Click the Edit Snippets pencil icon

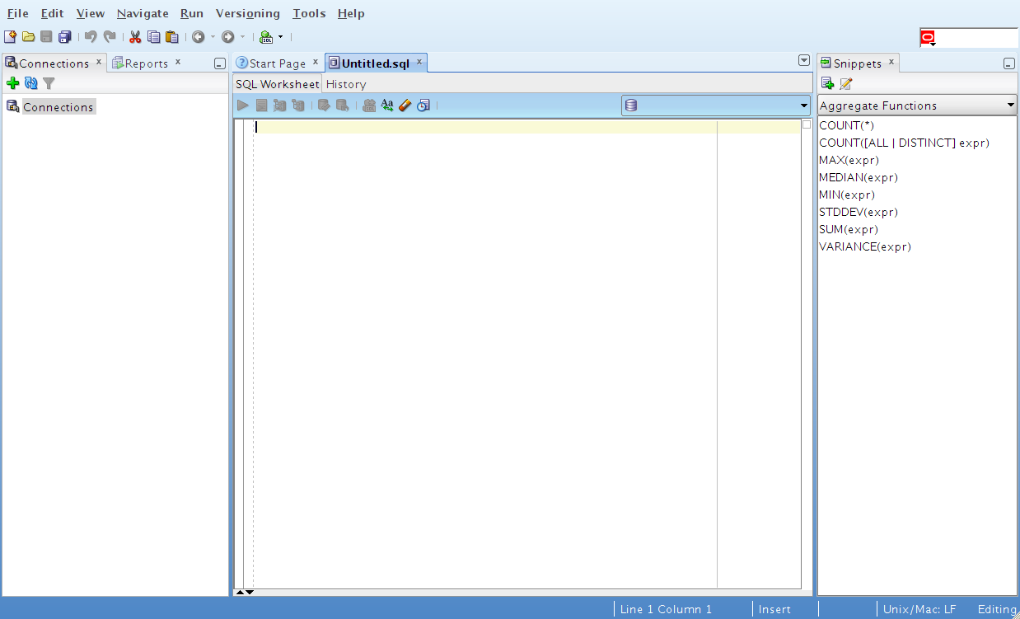(845, 83)
